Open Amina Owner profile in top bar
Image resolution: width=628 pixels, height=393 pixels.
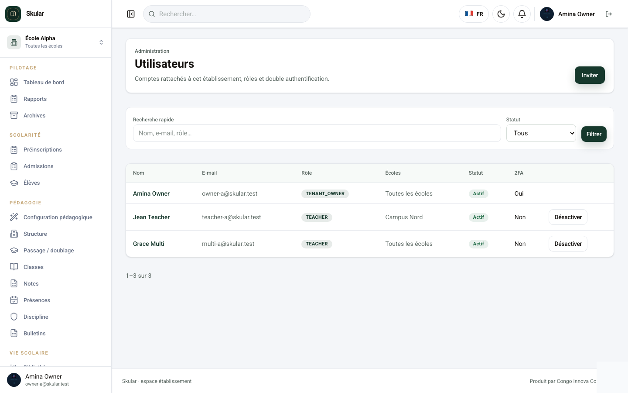coord(567,14)
